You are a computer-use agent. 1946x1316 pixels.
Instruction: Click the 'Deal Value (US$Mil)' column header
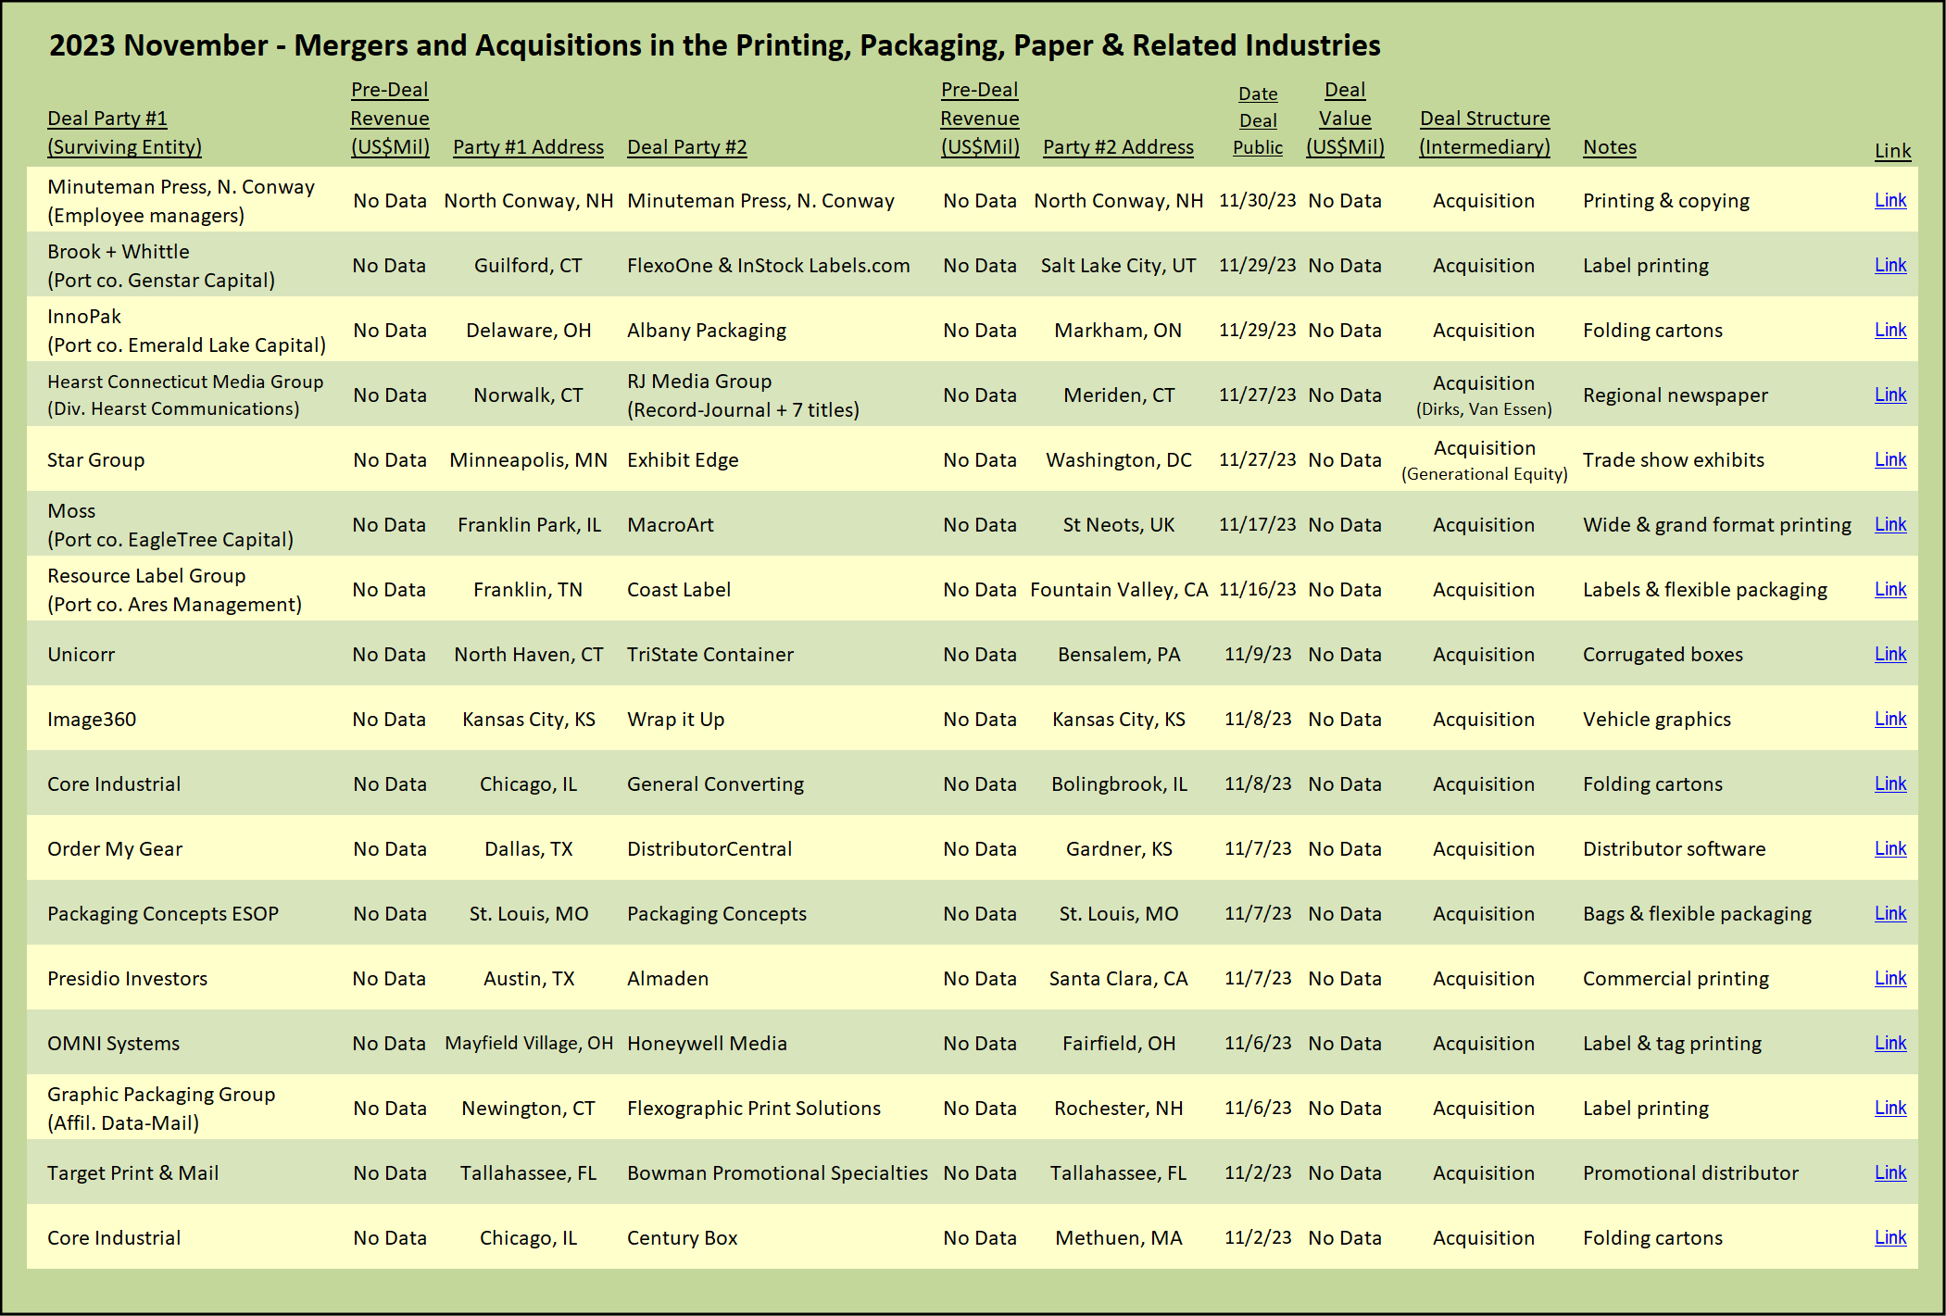pyautogui.click(x=1345, y=119)
